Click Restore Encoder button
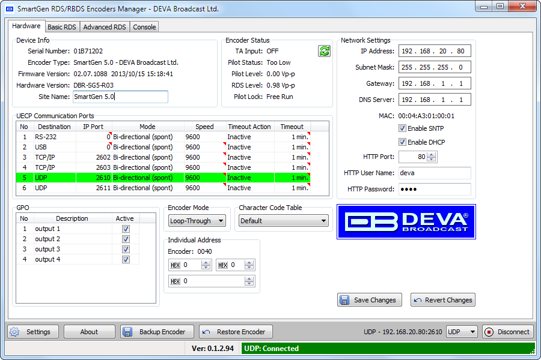The image size is (541, 360). tap(236, 332)
